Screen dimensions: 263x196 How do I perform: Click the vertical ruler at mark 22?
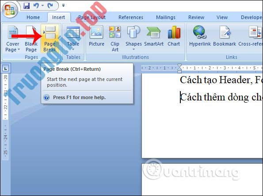click(6, 107)
